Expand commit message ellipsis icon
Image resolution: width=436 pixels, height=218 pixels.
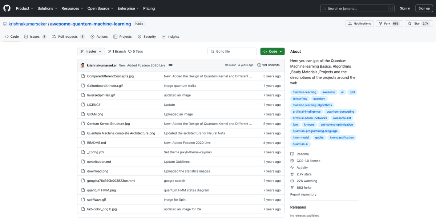click(170, 65)
